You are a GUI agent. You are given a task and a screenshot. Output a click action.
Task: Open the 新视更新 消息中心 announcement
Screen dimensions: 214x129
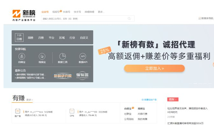click(x=30, y=78)
